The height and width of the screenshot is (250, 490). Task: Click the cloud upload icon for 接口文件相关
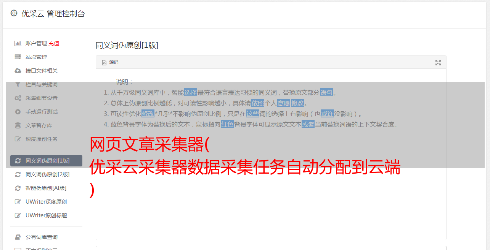click(x=18, y=71)
